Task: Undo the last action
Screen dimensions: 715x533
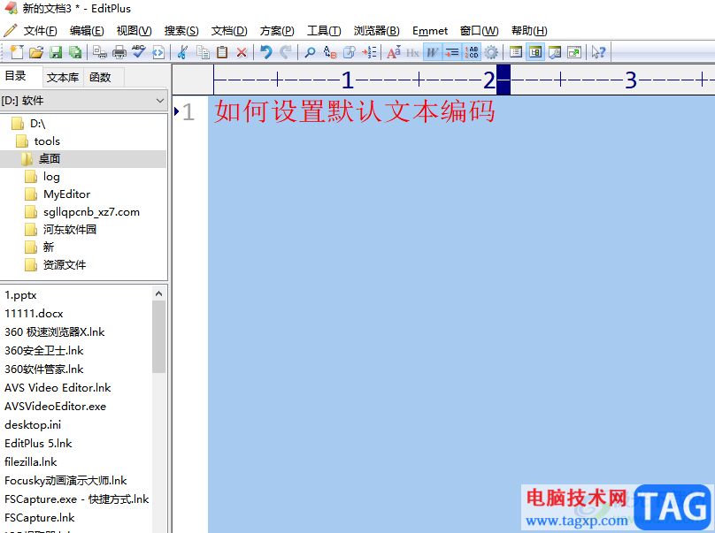Action: point(265,52)
